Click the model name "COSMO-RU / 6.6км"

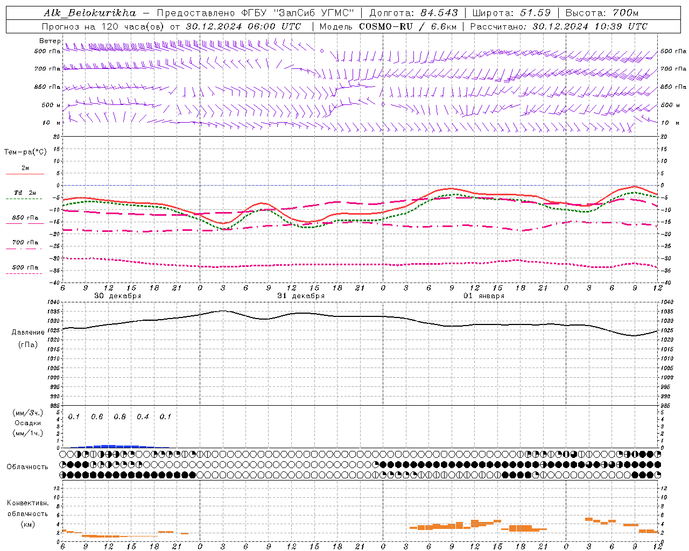(x=407, y=26)
